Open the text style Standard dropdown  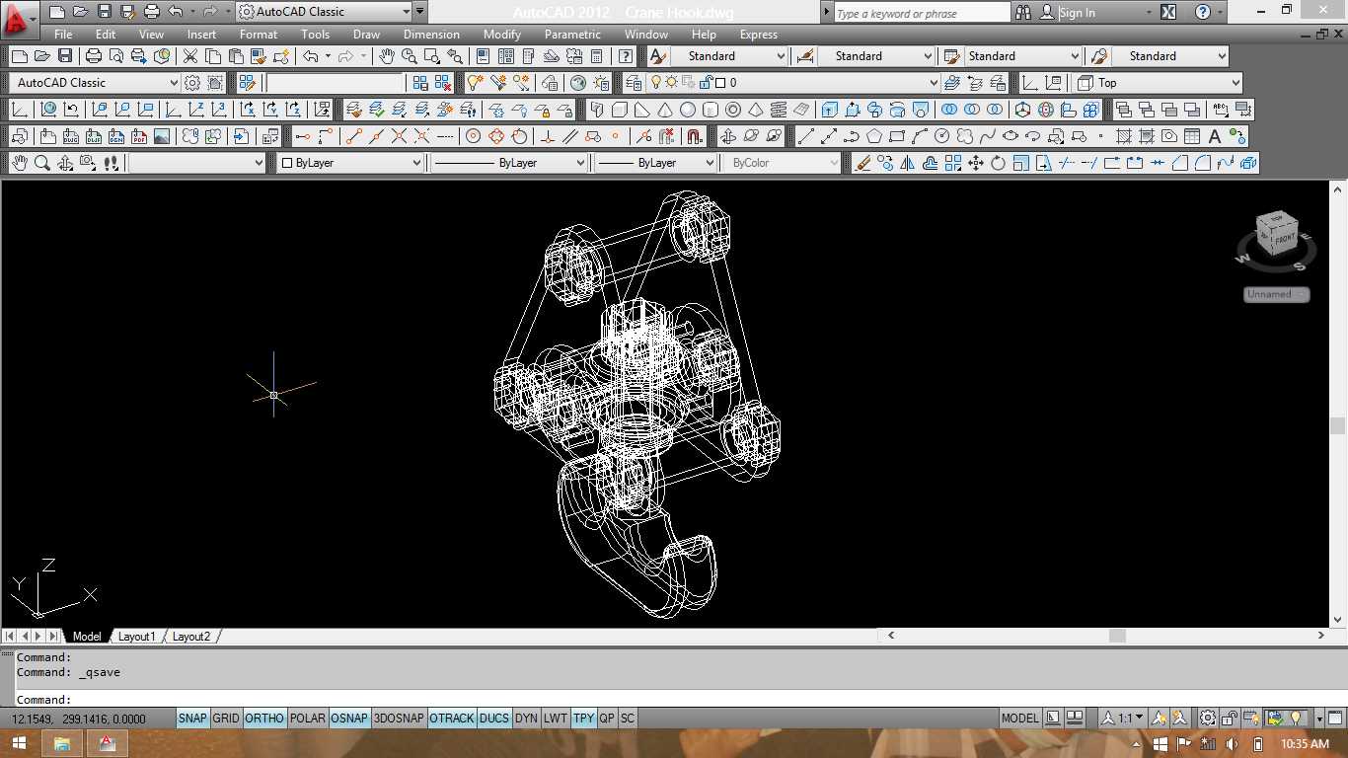[x=729, y=56]
